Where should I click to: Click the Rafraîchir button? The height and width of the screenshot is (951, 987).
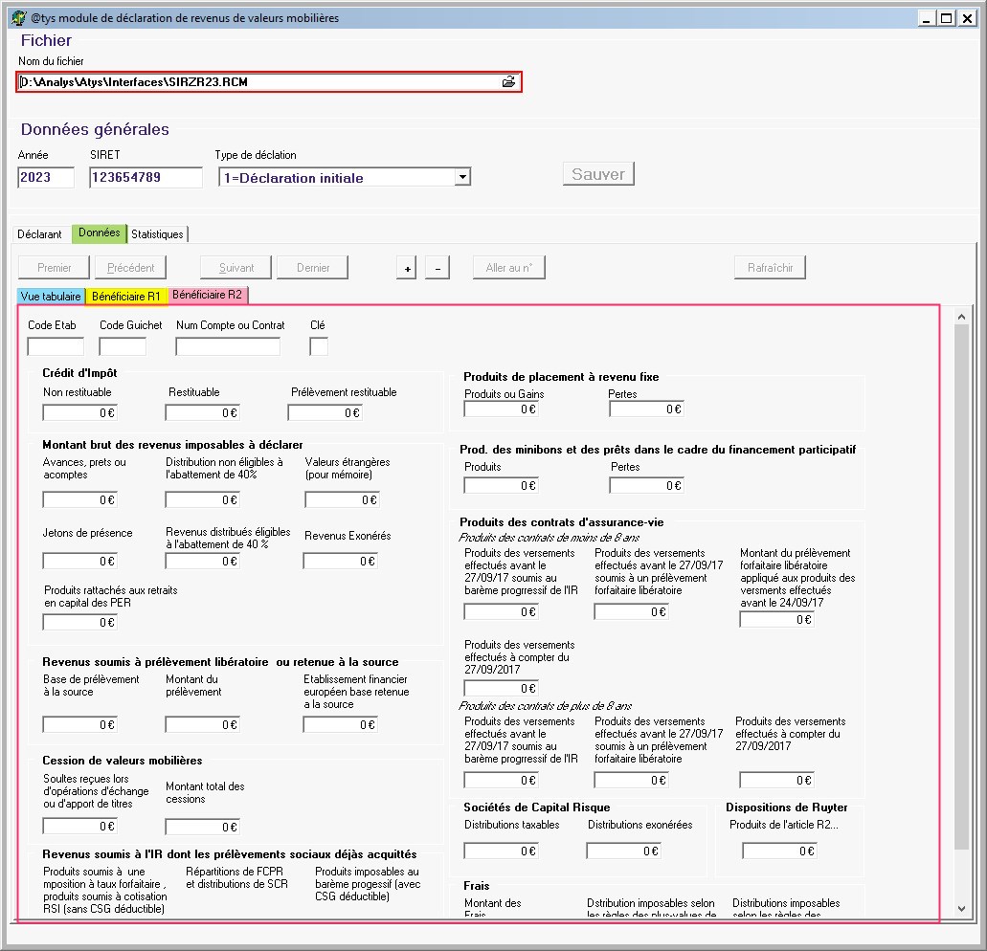coord(770,268)
